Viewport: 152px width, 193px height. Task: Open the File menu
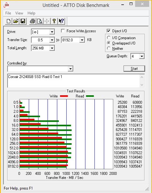(x=8, y=13)
